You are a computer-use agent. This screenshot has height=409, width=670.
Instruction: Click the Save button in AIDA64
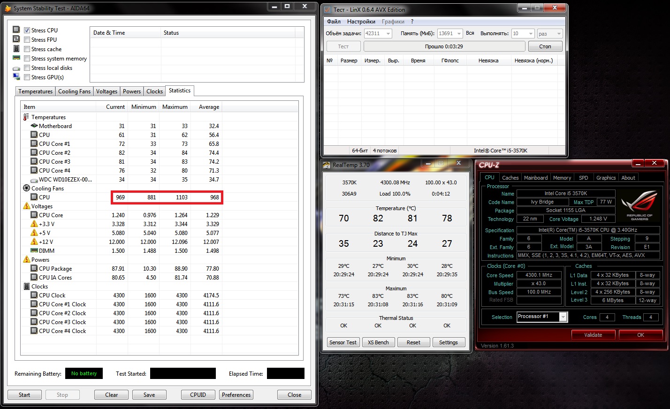point(149,395)
